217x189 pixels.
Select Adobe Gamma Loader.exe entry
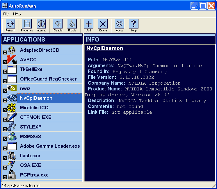[x=50, y=146]
